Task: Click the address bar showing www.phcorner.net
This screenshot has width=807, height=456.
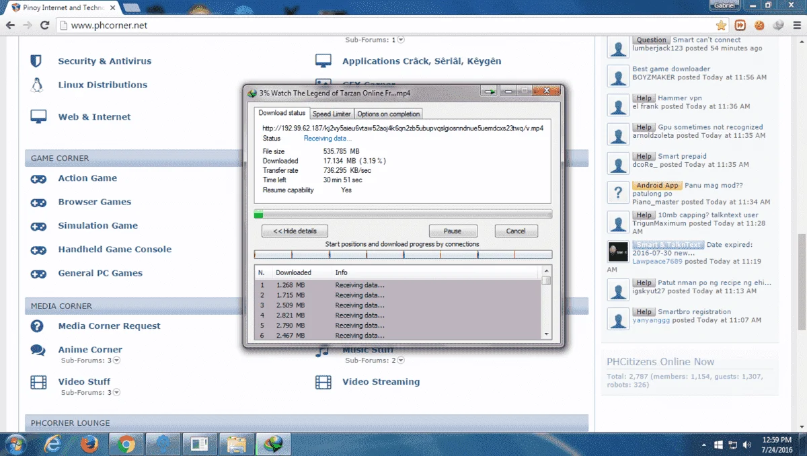Action: (383, 26)
